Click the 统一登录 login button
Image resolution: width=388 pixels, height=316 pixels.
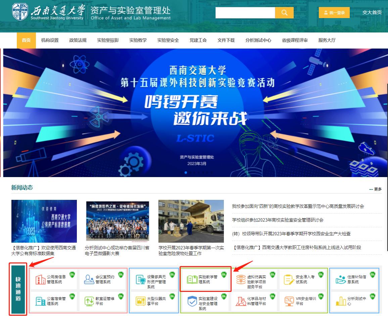(x=334, y=13)
